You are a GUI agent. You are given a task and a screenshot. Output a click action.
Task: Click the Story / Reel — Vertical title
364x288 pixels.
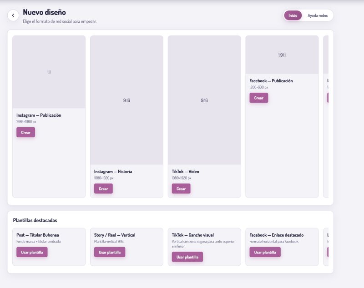[x=115, y=235]
